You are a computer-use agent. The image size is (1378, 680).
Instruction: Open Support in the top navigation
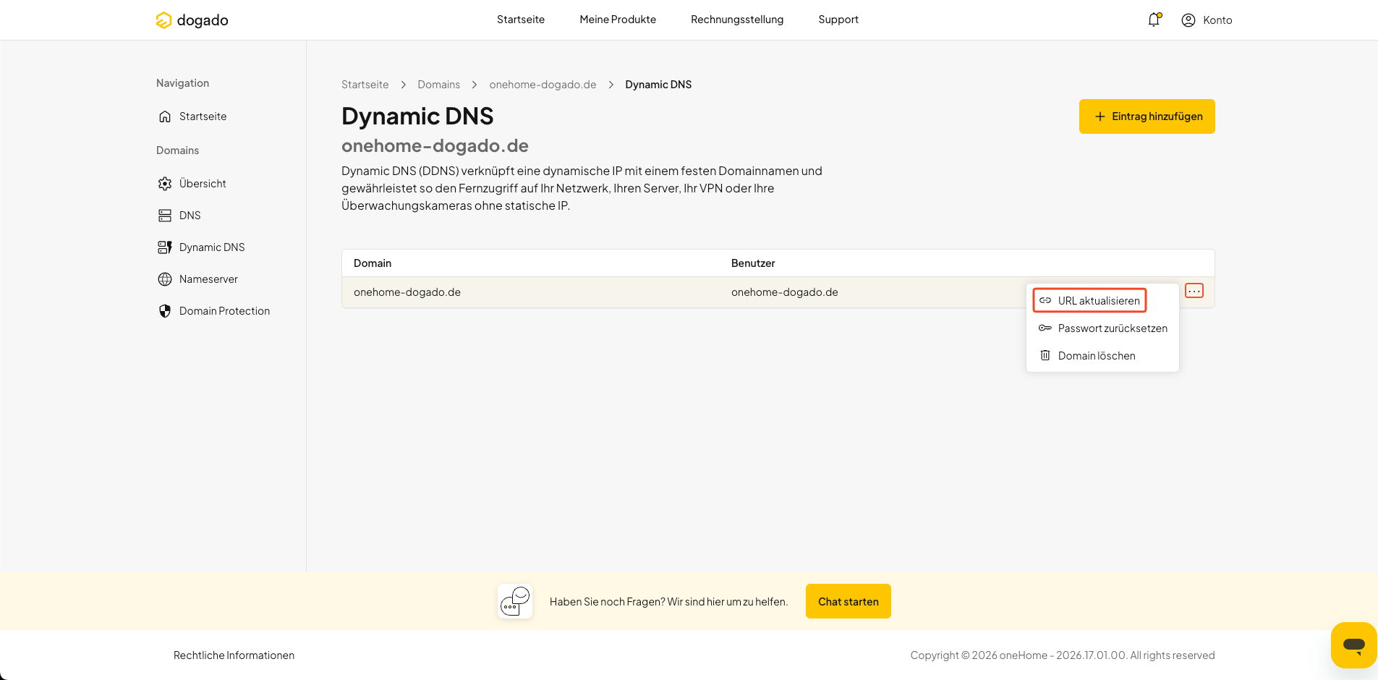click(838, 20)
